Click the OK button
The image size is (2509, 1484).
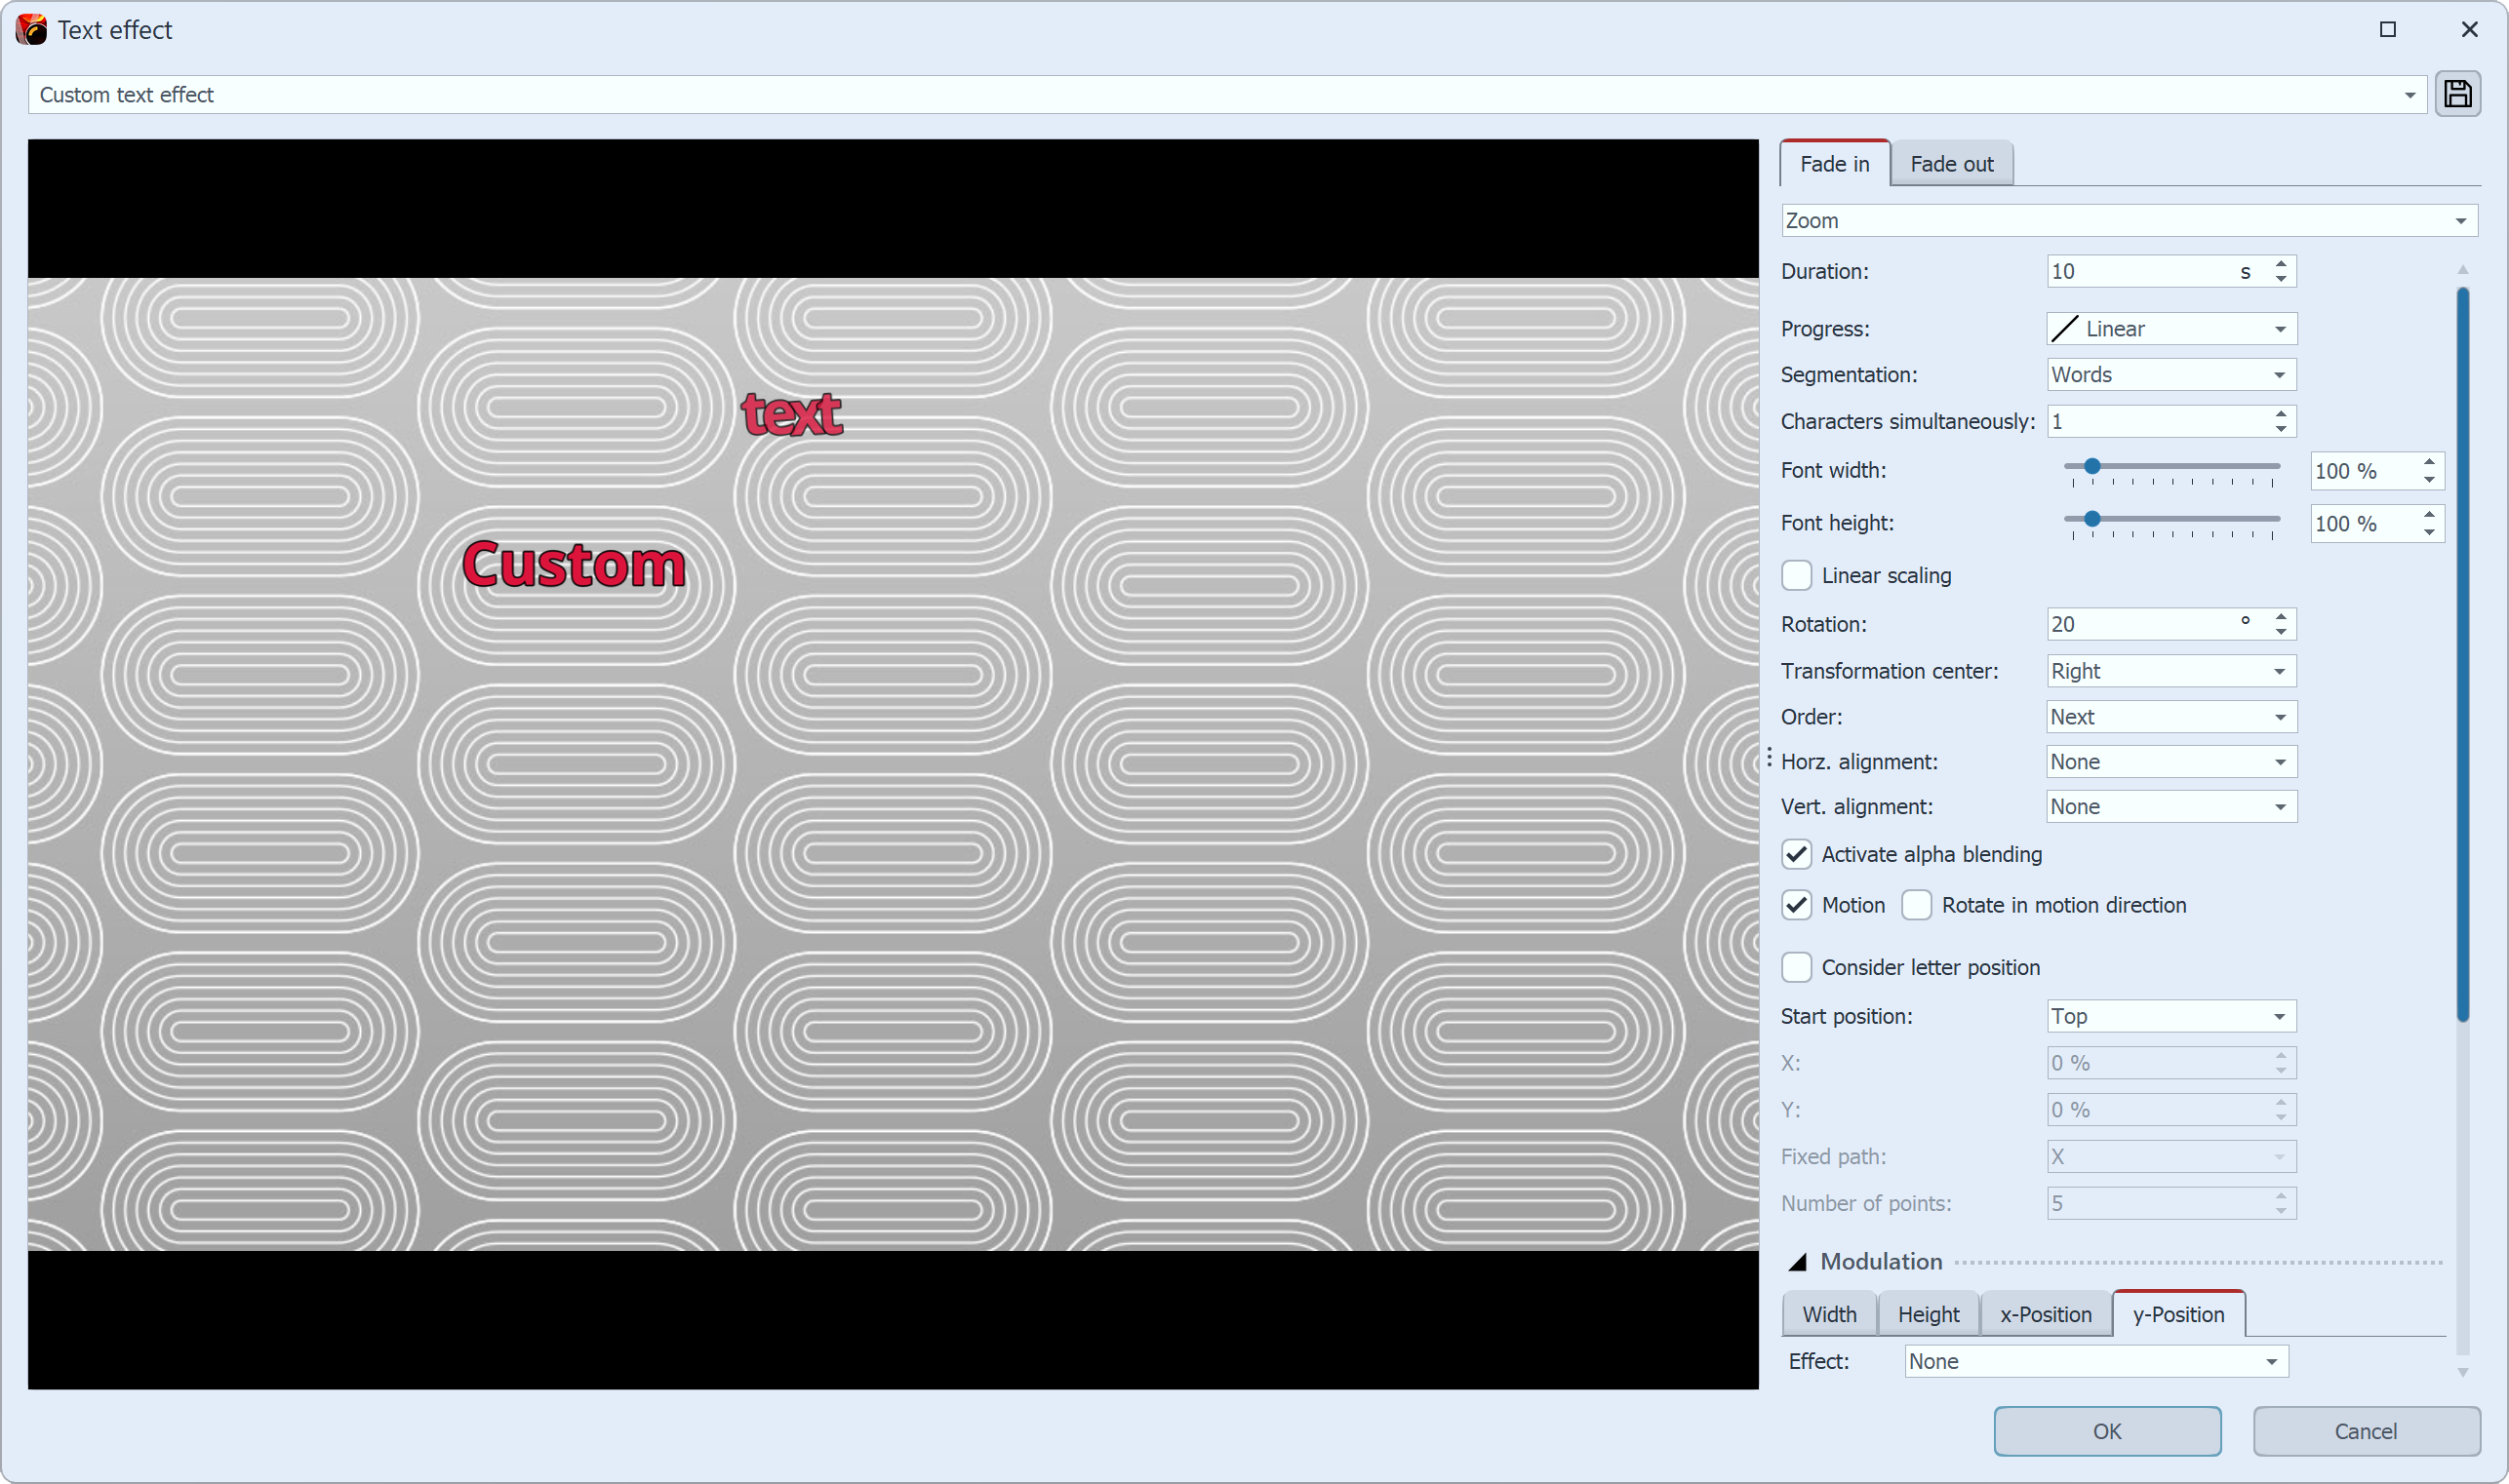(2106, 1431)
